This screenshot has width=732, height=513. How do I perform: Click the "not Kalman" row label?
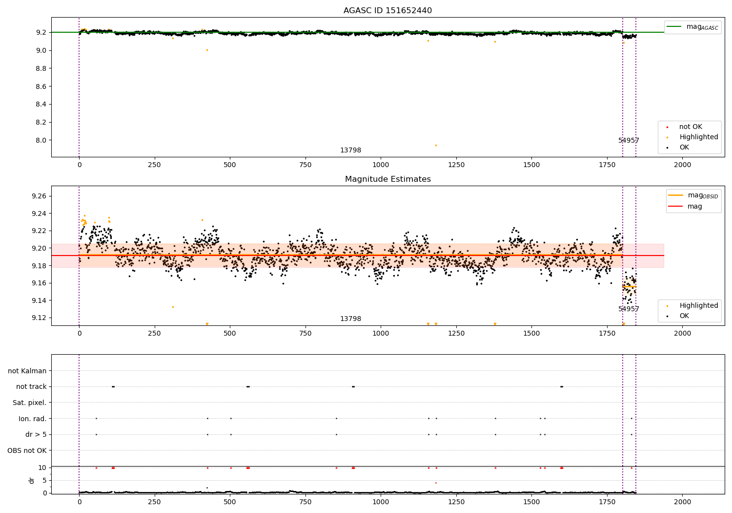[27, 371]
